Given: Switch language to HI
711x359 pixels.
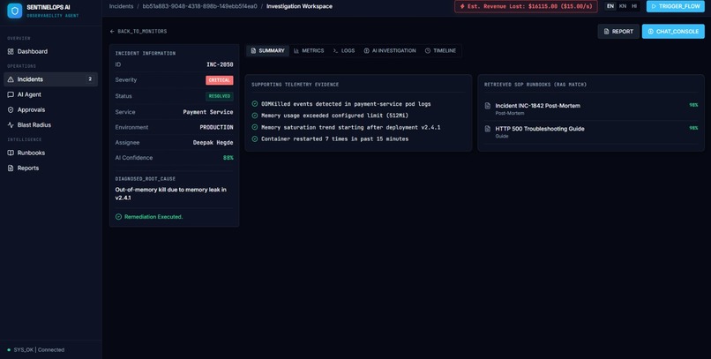Looking at the screenshot, I should [634, 6].
